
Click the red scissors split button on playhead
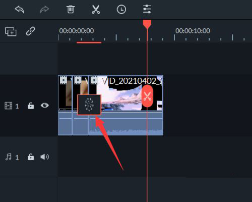point(147,96)
